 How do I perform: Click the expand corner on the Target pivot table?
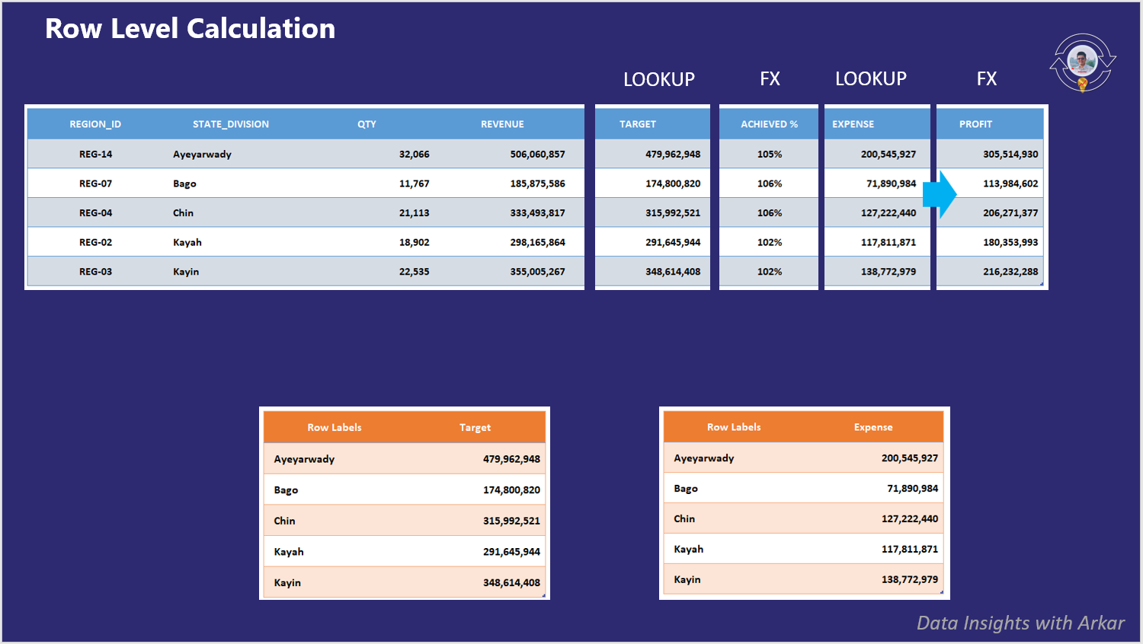tap(543, 595)
